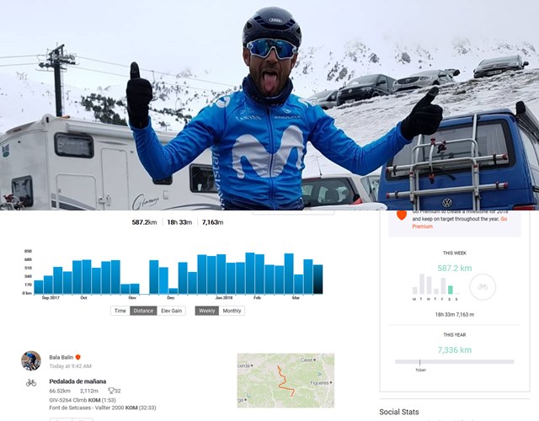
Task: Switch chart to Distance view
Action: pos(143,311)
